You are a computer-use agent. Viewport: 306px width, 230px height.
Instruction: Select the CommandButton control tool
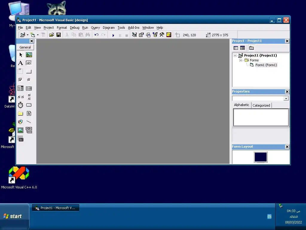click(29, 71)
